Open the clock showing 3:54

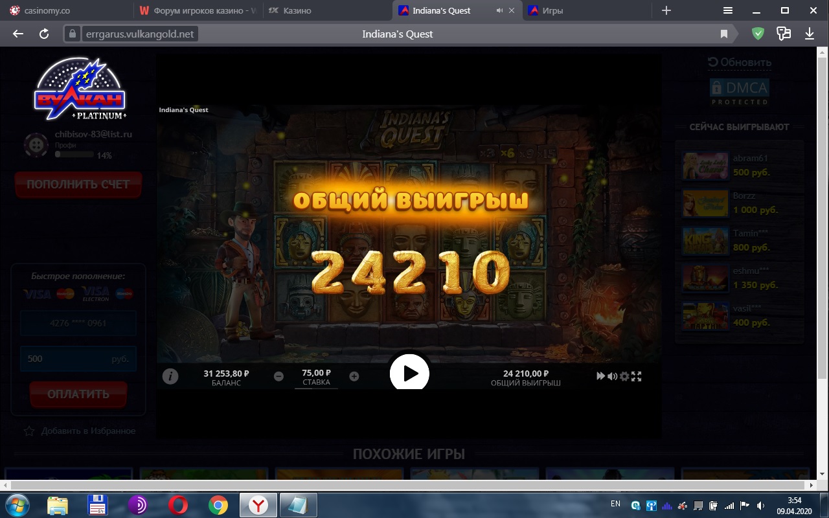[794, 505]
